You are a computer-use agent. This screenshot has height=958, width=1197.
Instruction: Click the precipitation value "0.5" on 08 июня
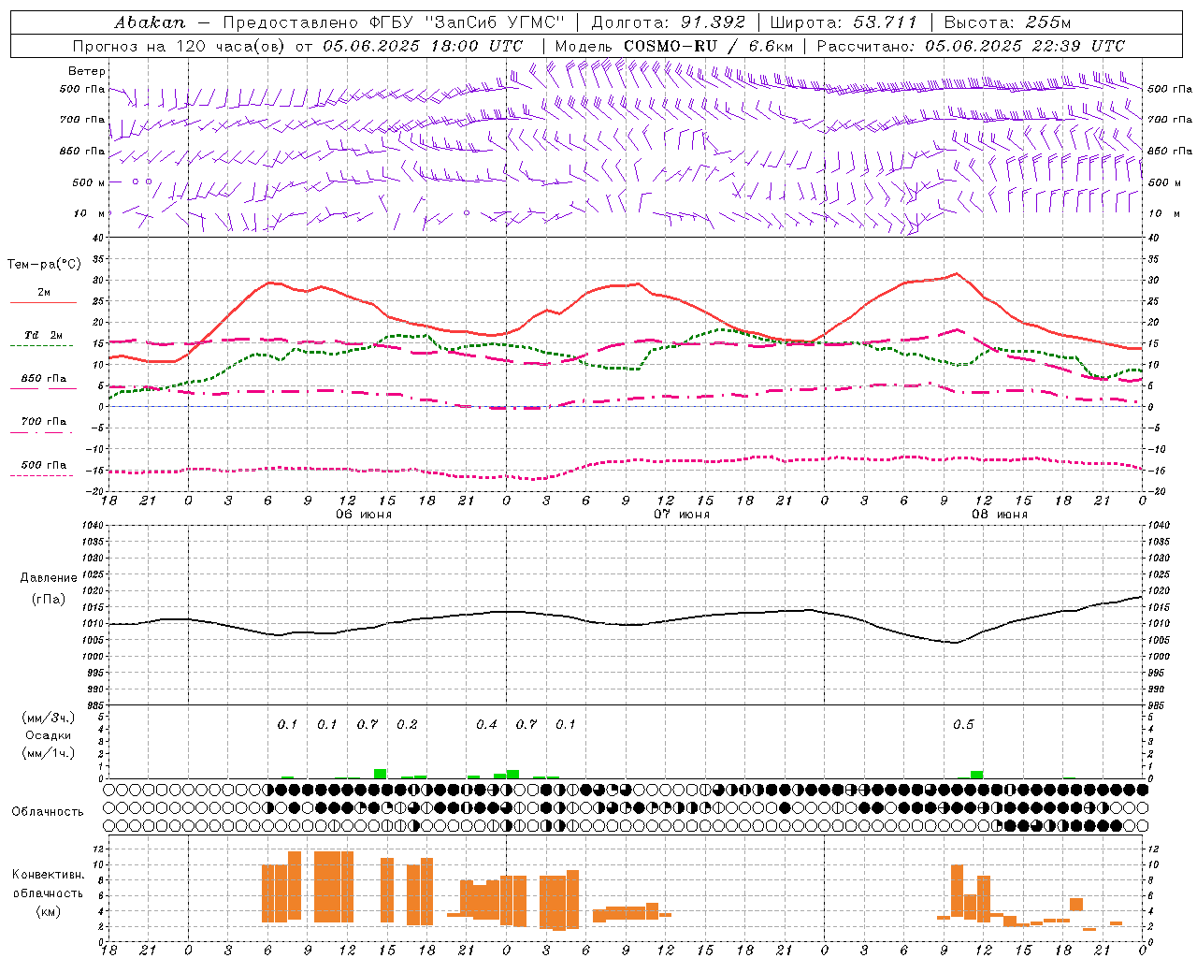point(963,724)
